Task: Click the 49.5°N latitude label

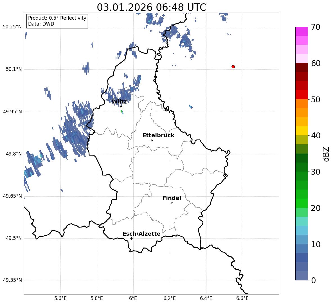Action: coord(13,238)
